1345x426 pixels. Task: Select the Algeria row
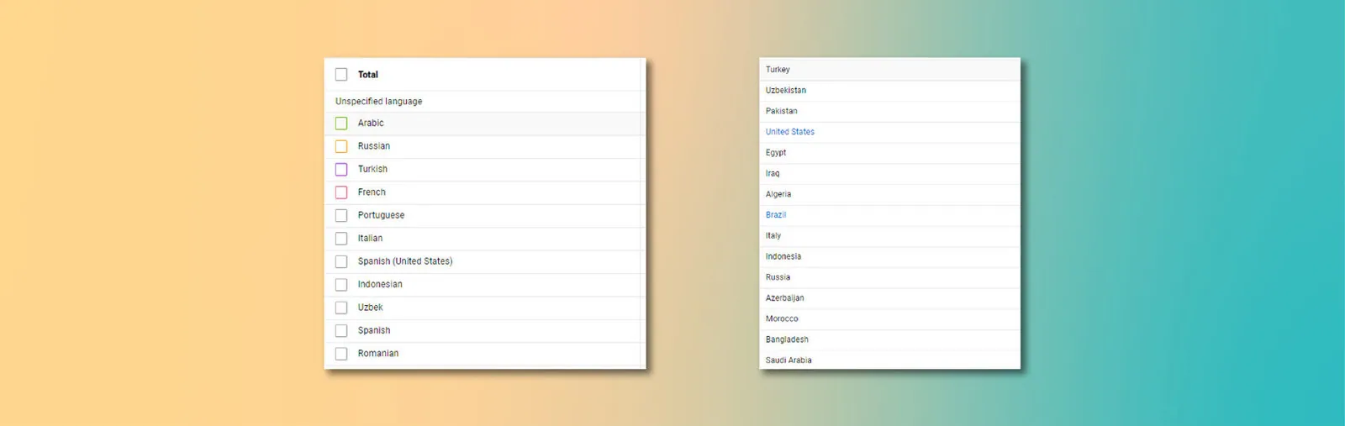pos(889,194)
